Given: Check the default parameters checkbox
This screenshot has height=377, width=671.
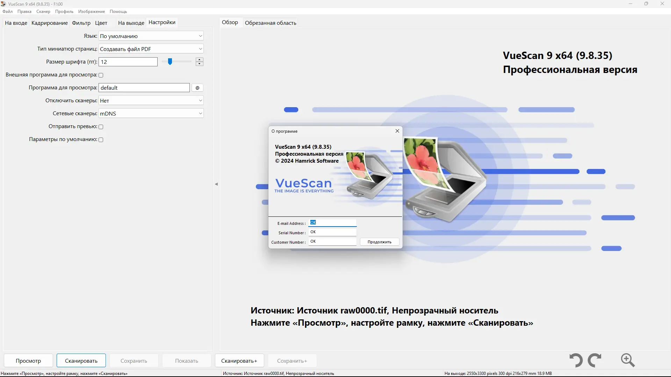Looking at the screenshot, I should pyautogui.click(x=101, y=140).
